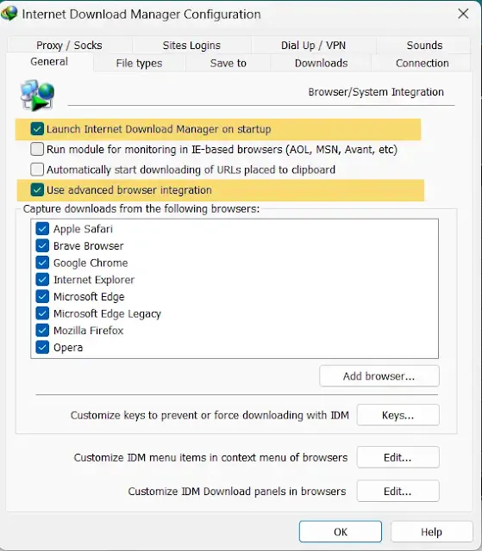
Task: Uncheck the Opera browser checkbox
Action: pyautogui.click(x=42, y=347)
